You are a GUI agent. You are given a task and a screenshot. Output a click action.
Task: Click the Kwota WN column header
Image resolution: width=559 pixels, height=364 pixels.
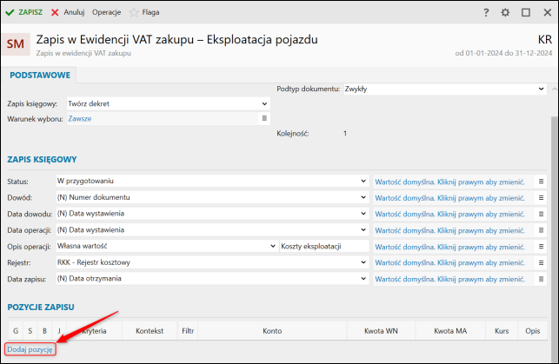[381, 331]
